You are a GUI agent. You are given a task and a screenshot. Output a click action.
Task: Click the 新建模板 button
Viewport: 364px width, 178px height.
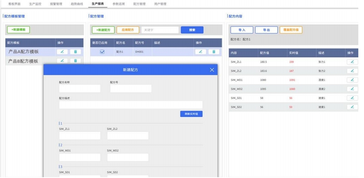click(18, 30)
